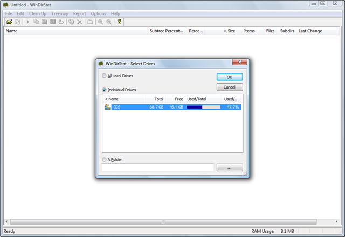Click the Files column header

267,31
